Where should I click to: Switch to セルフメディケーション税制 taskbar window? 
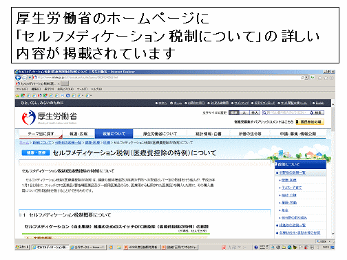(50, 248)
